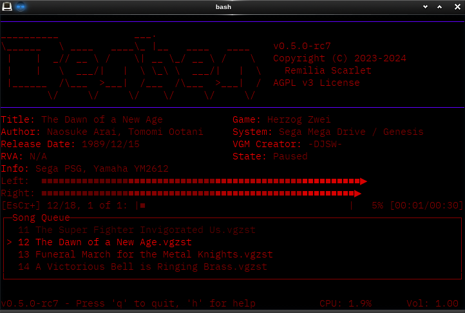This screenshot has height=313, width=465.
Task: Select song 14 A Victorious Bell is Ringing Brass.vgzst
Action: (x=142, y=267)
